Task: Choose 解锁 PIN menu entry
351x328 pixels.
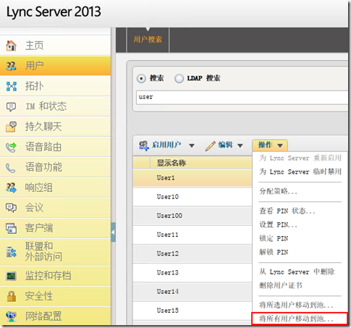Action: [274, 253]
